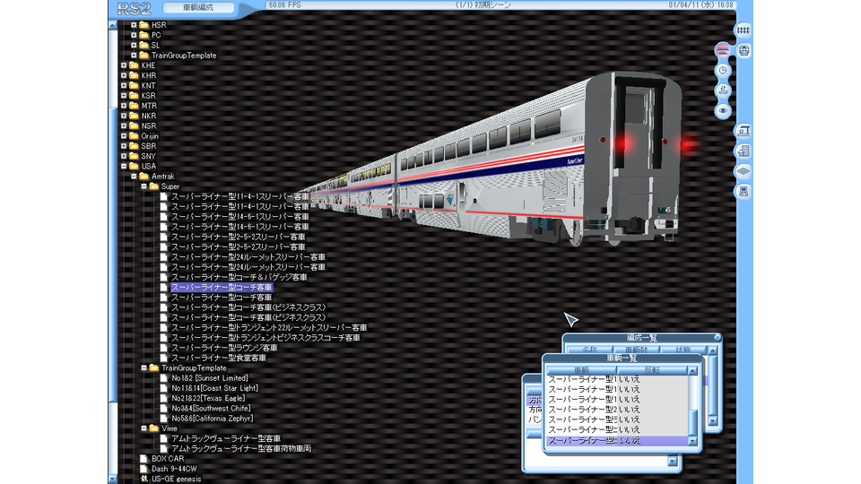This screenshot has height=484, width=861.
Task: Expand the MTR folder node
Action: tap(124, 106)
